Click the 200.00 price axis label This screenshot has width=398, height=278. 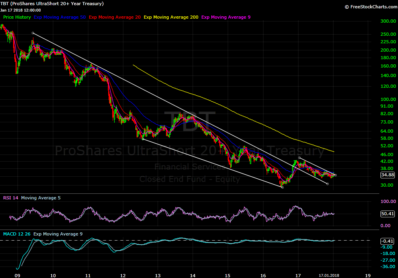tap(388, 50)
